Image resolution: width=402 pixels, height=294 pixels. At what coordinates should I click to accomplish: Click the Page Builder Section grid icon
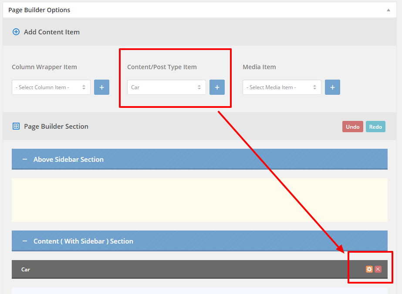tap(16, 126)
